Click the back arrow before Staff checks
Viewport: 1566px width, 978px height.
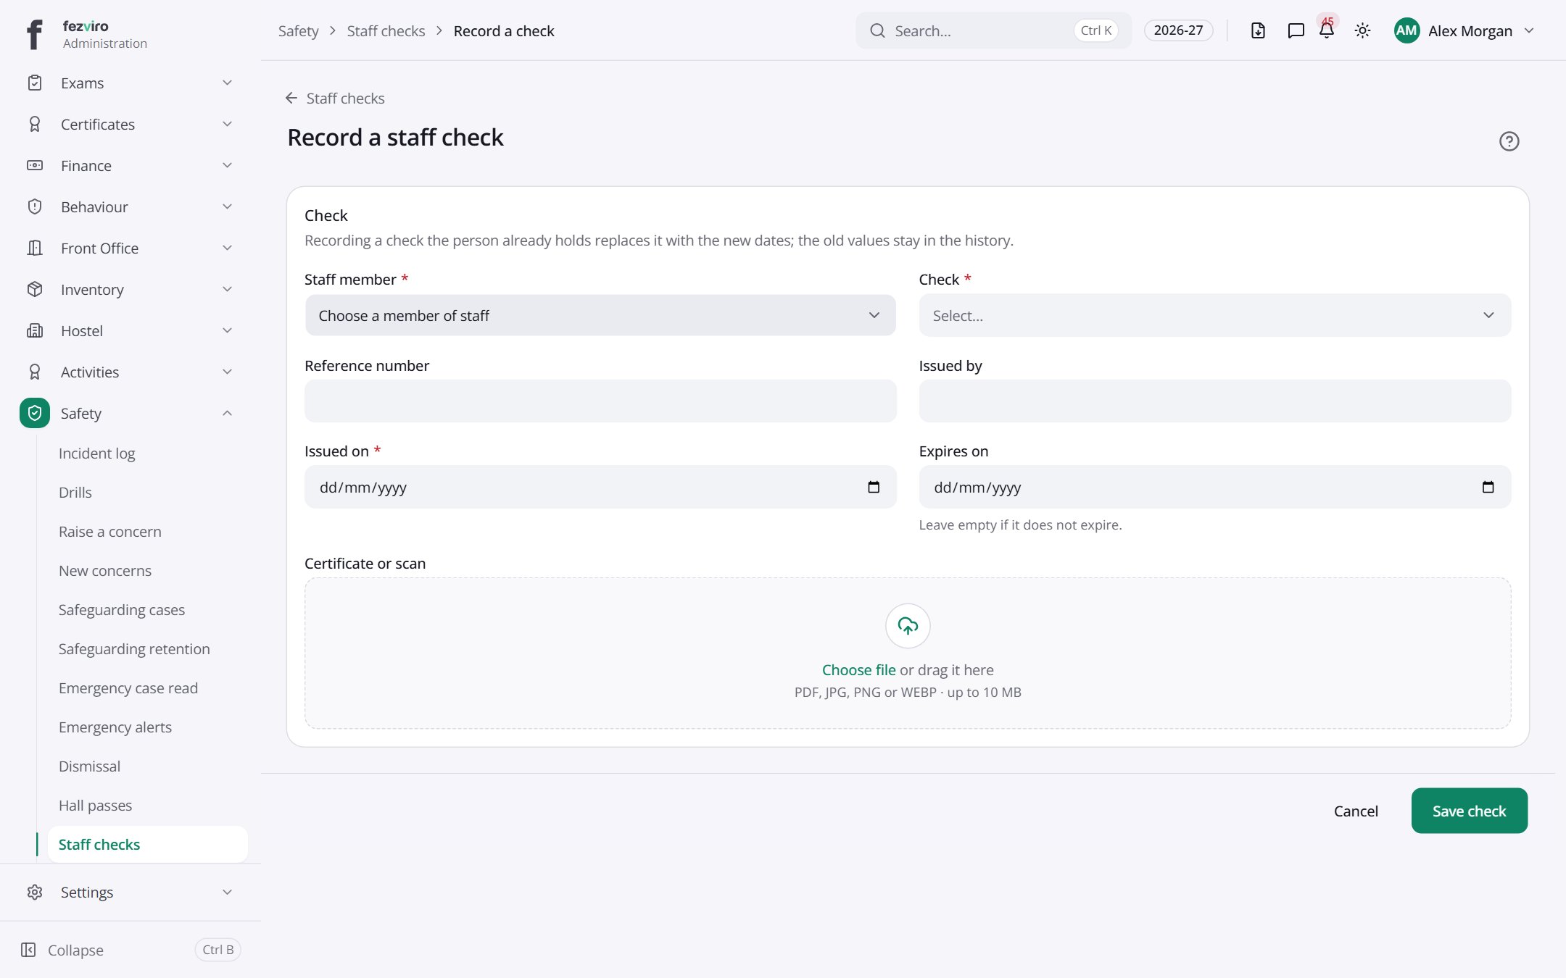point(291,98)
